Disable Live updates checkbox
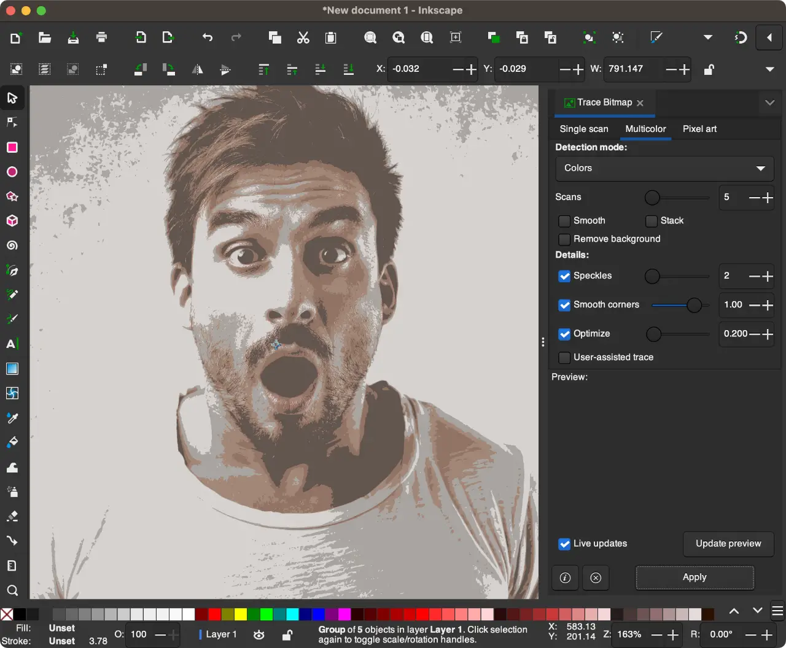The height and width of the screenshot is (648, 786). point(564,544)
